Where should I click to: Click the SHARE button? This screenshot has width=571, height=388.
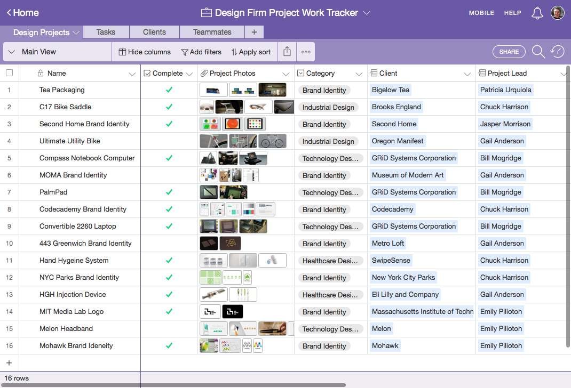[x=509, y=52]
